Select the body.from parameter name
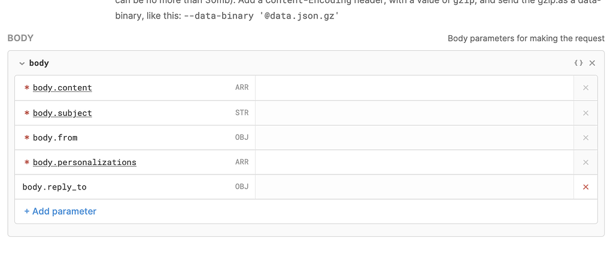The height and width of the screenshot is (254, 613). click(x=55, y=137)
